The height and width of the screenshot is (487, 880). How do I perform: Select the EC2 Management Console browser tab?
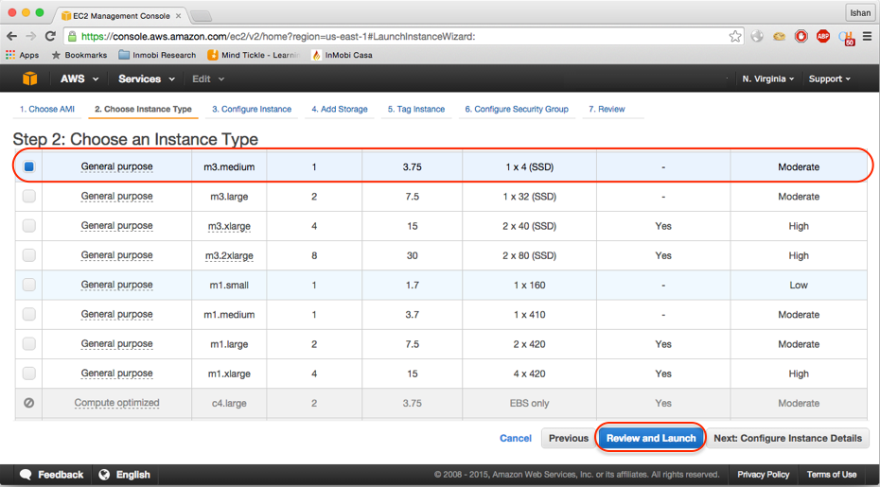click(121, 16)
